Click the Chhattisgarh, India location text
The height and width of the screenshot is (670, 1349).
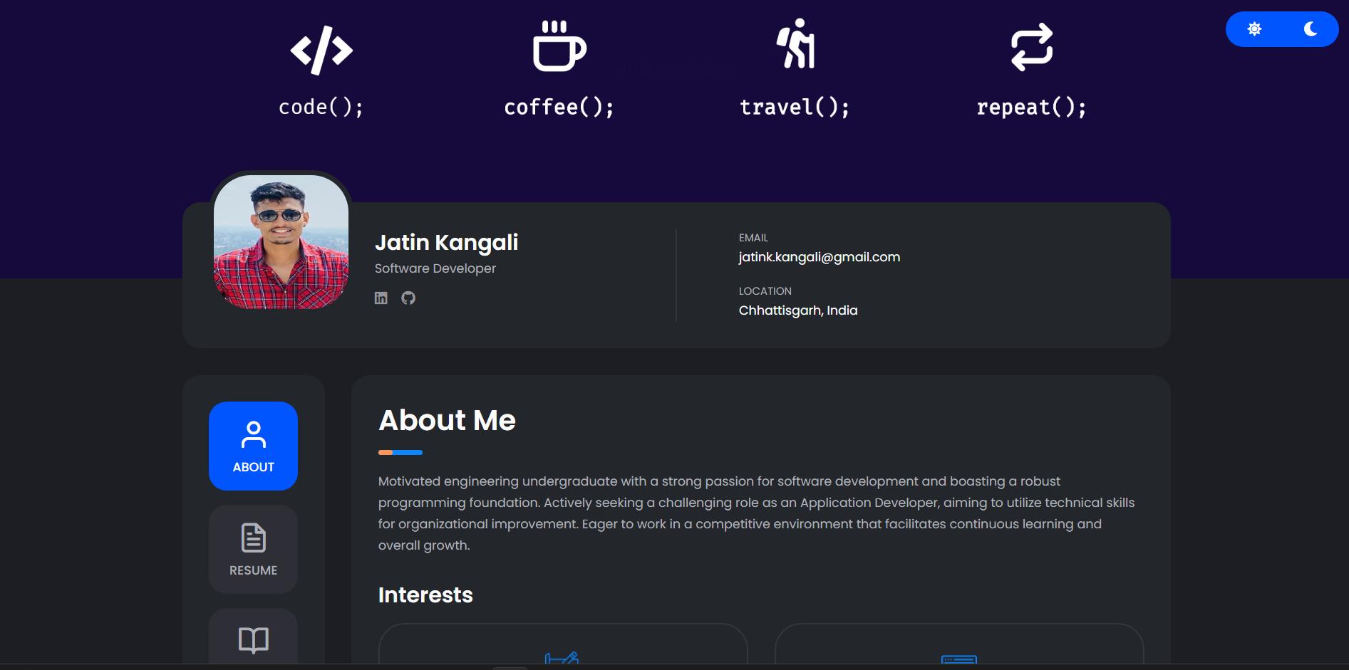pos(798,310)
